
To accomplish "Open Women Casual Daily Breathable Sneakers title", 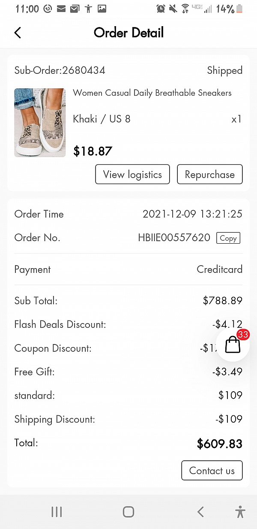I will [152, 93].
